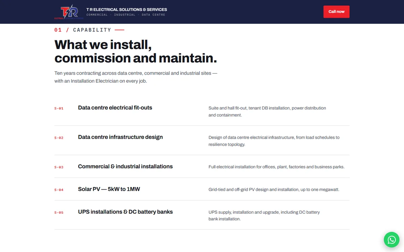Select UPS installations & DC battery banks heading
Image resolution: width=404 pixels, height=252 pixels.
click(125, 212)
